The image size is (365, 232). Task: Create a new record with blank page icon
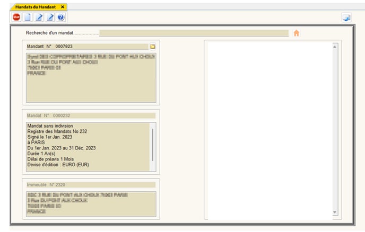point(28,17)
